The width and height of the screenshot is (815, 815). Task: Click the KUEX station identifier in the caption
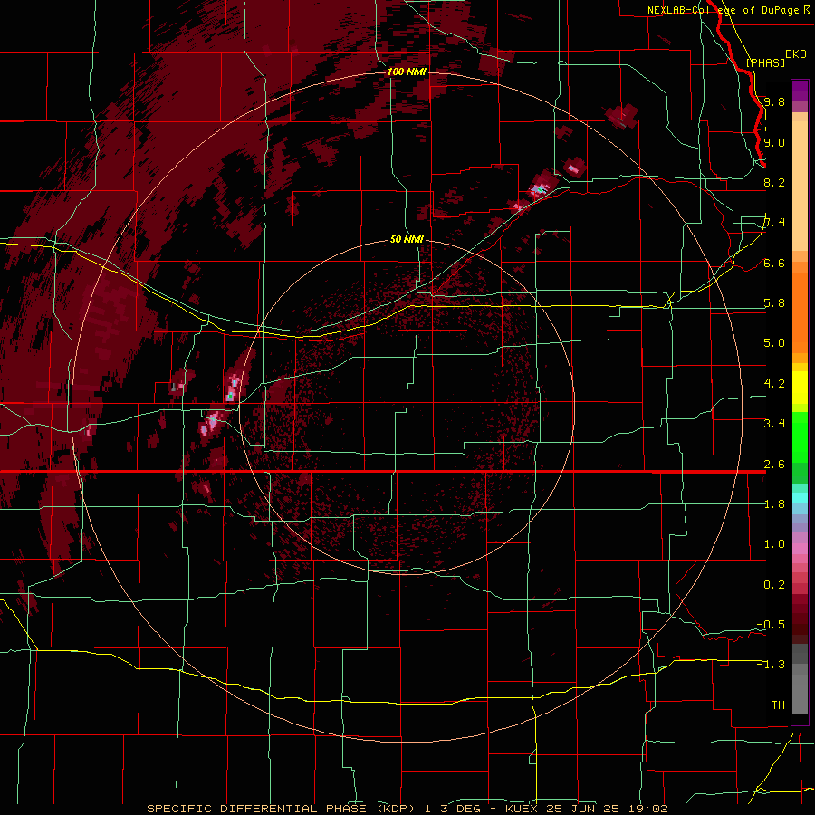[x=523, y=809]
